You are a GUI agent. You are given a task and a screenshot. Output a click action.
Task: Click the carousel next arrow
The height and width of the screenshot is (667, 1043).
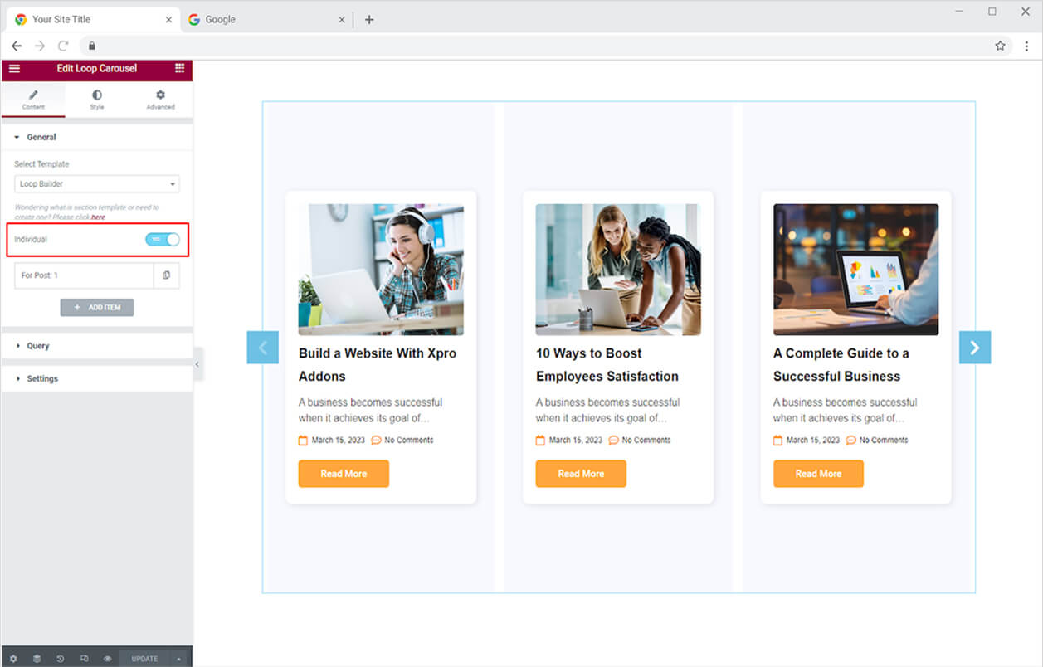(974, 348)
